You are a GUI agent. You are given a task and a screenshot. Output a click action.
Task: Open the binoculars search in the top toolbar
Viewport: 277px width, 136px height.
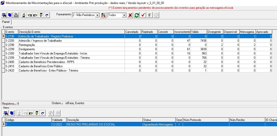pos(4,15)
